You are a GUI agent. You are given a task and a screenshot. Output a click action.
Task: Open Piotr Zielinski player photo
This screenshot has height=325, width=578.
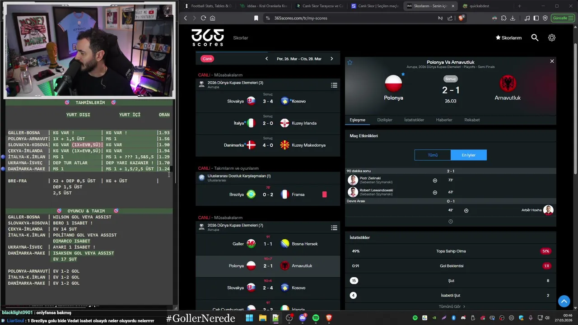point(353,180)
